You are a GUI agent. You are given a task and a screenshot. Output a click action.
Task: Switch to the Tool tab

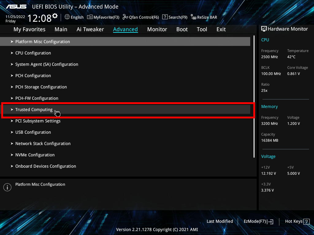click(x=202, y=29)
